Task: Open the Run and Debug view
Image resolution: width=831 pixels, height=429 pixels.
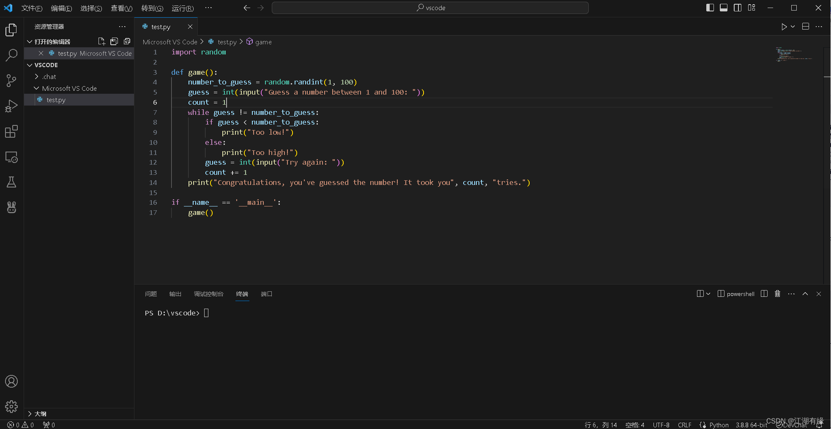Action: click(11, 106)
